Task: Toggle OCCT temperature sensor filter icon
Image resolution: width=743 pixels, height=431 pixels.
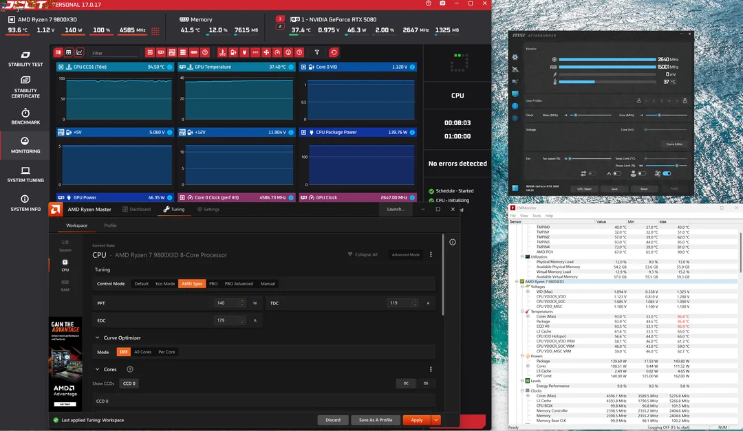Action: point(222,52)
